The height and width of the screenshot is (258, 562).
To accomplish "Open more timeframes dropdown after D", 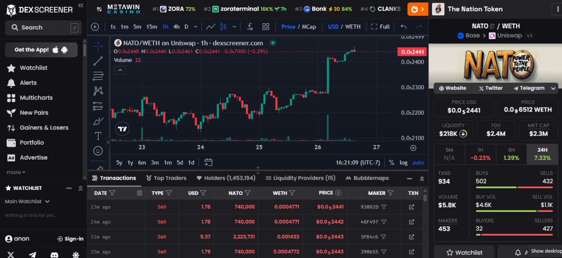I will click(195, 27).
